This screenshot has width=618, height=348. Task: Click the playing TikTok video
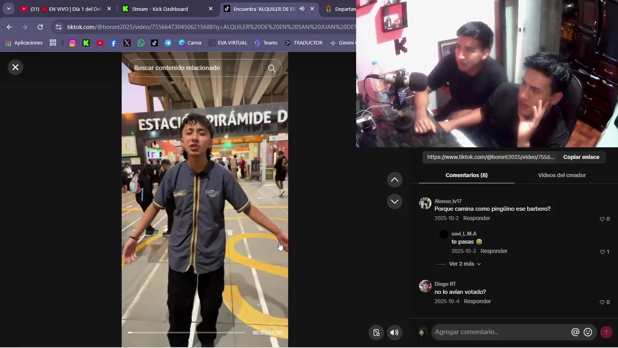click(x=205, y=200)
